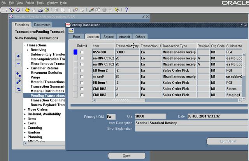Click the Navigator Expand All button
Image resolution: width=249 pixels, height=161 pixels.
tap(18, 82)
